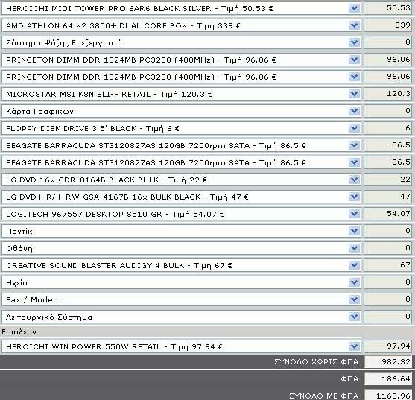Click the ΣΥΝΟΛΟ ΧΩΡΙΣ ΦΠΑ label
Screen dimensions: 415x400
point(316,362)
